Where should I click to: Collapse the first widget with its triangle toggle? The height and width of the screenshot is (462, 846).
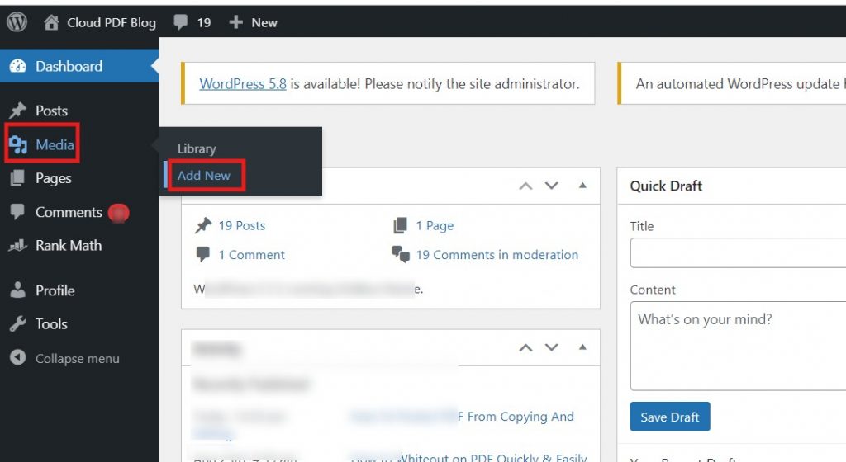(582, 186)
